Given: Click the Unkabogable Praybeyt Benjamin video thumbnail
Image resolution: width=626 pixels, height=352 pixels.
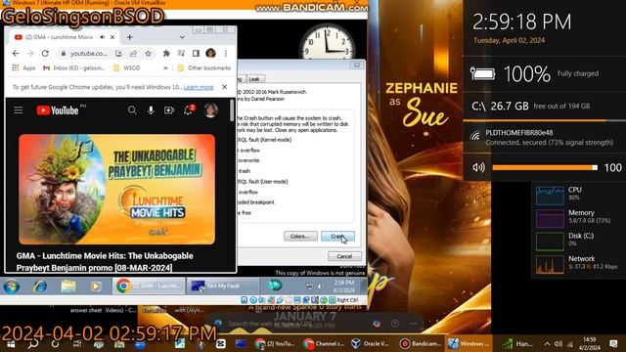Looking at the screenshot, I should [117, 189].
